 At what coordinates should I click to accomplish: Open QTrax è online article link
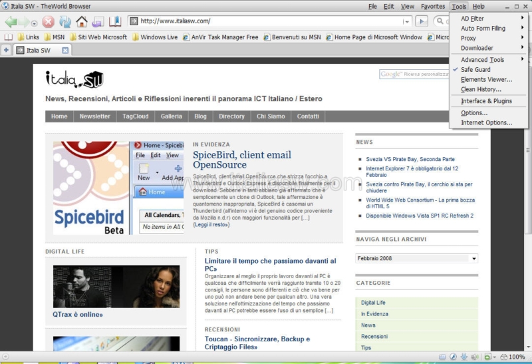pos(78,315)
